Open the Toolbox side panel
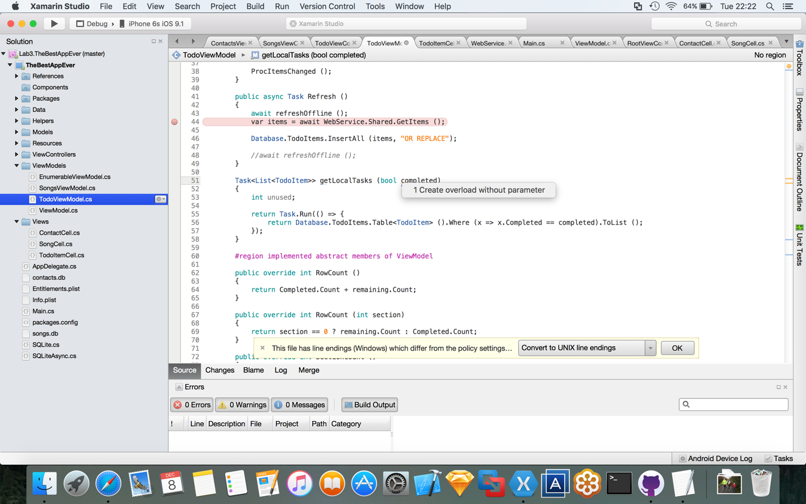The image size is (806, 504). (x=799, y=57)
